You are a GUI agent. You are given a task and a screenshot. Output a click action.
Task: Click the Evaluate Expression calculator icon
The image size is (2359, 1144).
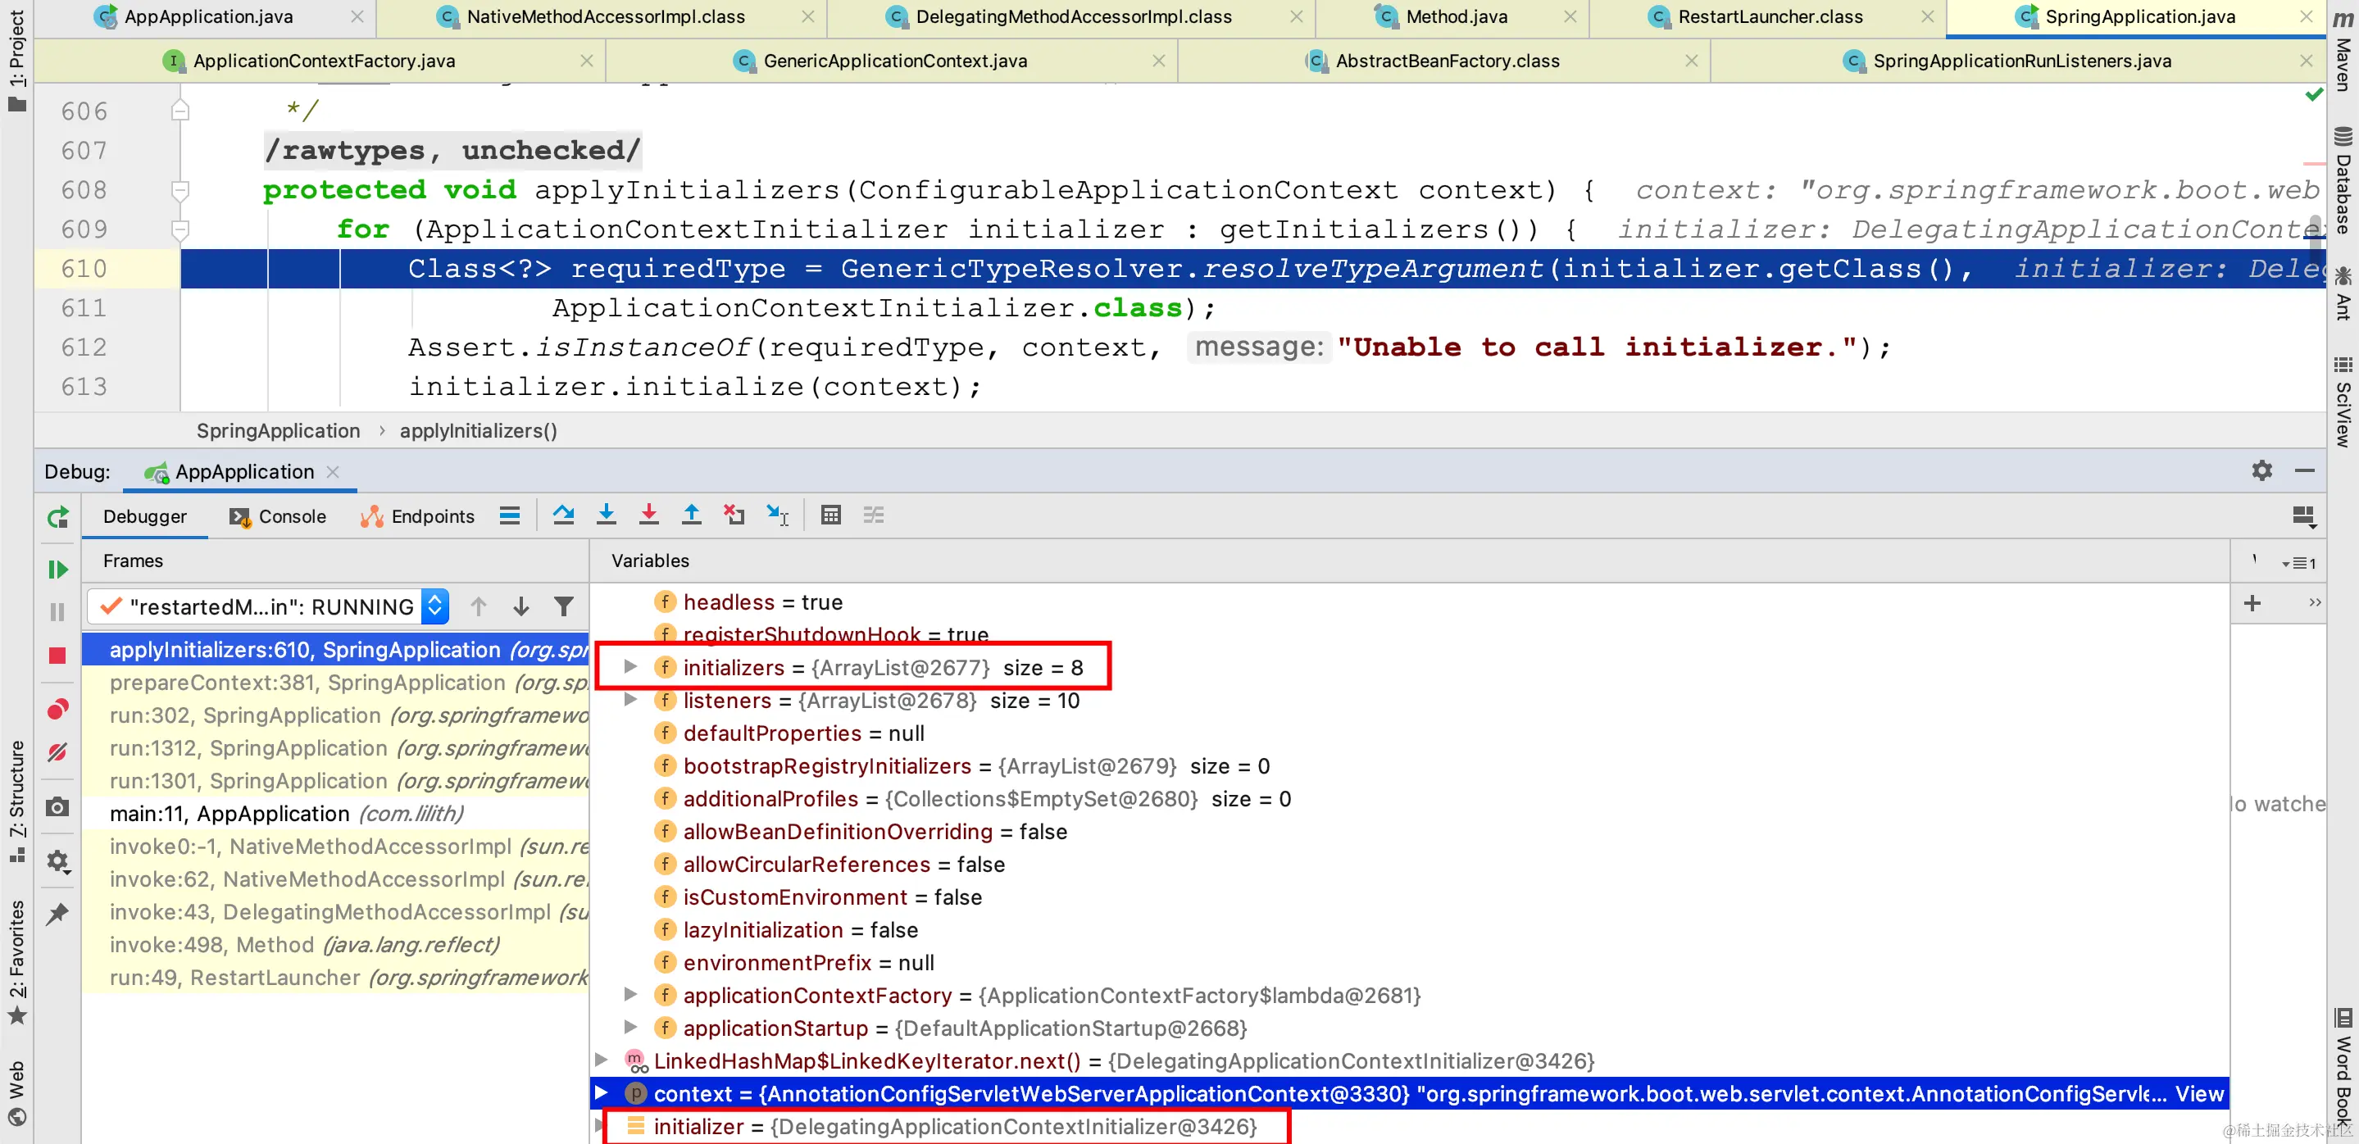830,515
